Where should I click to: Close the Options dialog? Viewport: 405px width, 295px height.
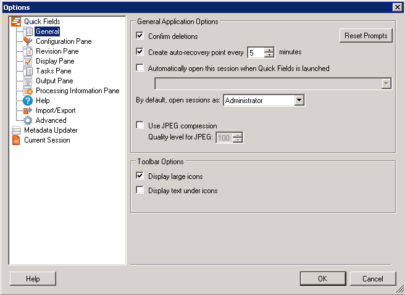click(x=398, y=7)
